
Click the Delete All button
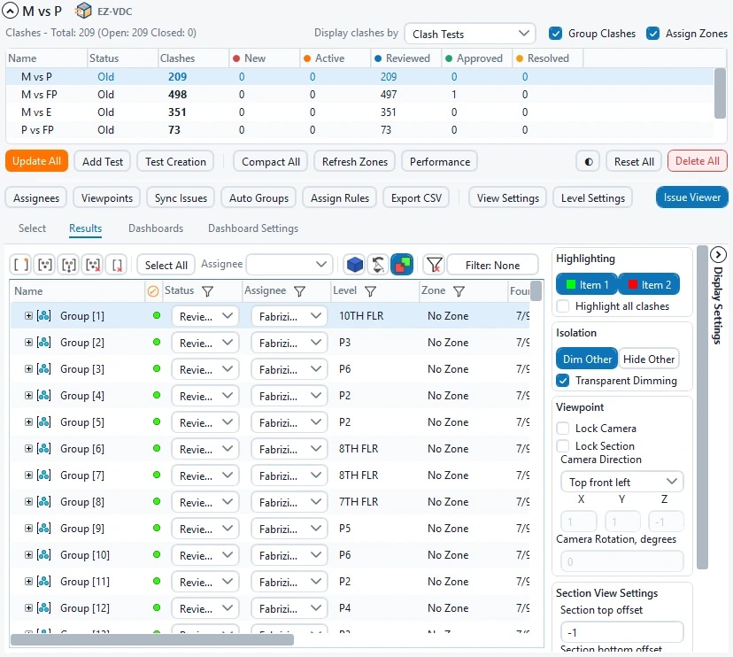tap(697, 161)
